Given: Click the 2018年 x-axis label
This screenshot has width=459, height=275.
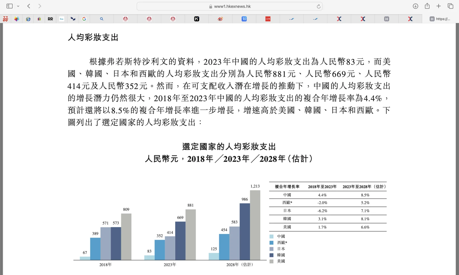Looking at the screenshot, I should [x=106, y=265].
